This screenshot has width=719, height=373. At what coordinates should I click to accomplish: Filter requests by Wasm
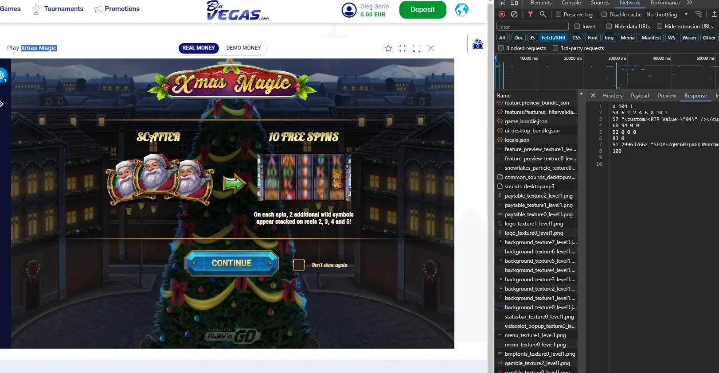tap(689, 38)
